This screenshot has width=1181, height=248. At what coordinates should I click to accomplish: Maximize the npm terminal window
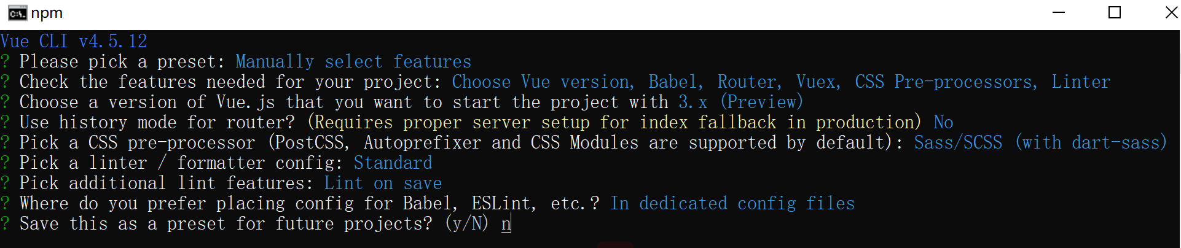pyautogui.click(x=1115, y=12)
